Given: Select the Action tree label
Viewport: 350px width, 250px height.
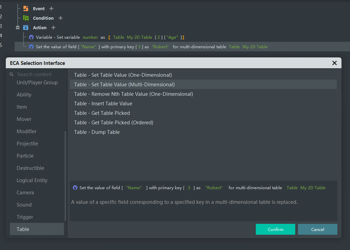Looking at the screenshot, I should (40, 28).
